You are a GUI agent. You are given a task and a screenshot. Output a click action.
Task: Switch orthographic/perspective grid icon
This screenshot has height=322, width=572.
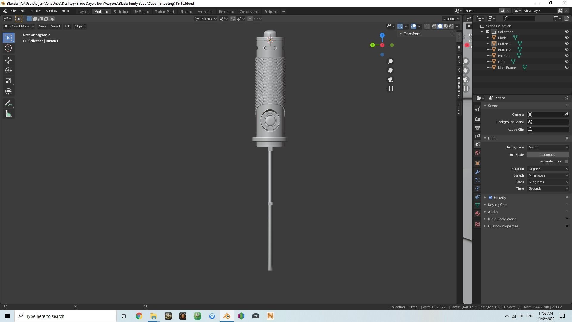390,89
